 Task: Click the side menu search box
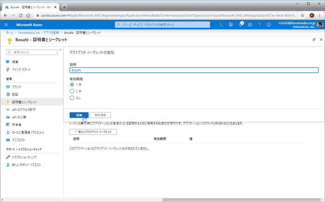coord(32,52)
